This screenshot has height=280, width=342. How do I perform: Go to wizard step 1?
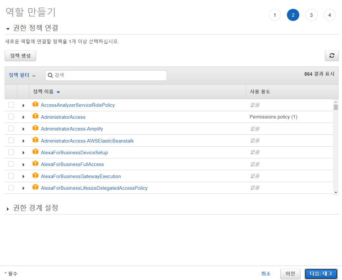pos(275,15)
